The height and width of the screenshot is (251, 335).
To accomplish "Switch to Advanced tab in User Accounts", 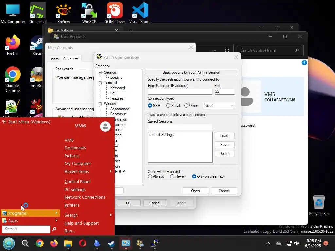I will tap(71, 58).
